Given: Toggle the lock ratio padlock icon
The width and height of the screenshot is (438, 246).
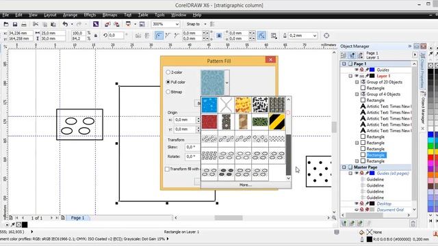Looking at the screenshot, I should (96, 36).
